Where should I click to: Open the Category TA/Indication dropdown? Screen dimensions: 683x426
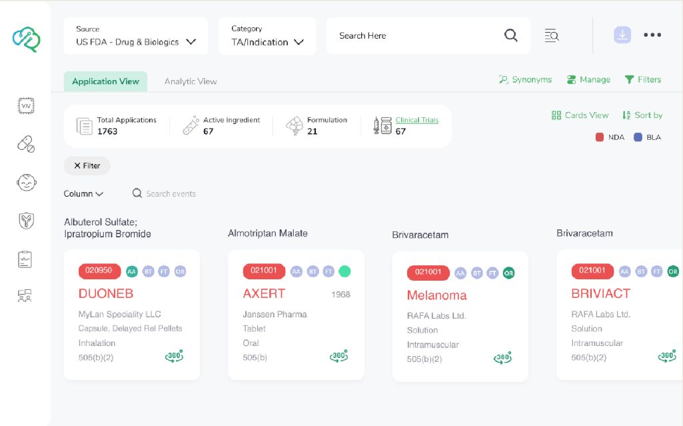267,36
